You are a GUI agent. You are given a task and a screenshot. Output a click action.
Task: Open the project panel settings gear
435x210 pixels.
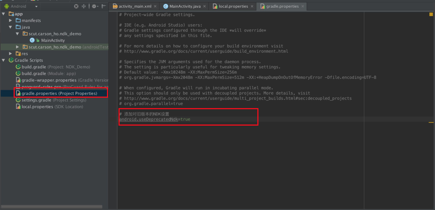(95, 6)
